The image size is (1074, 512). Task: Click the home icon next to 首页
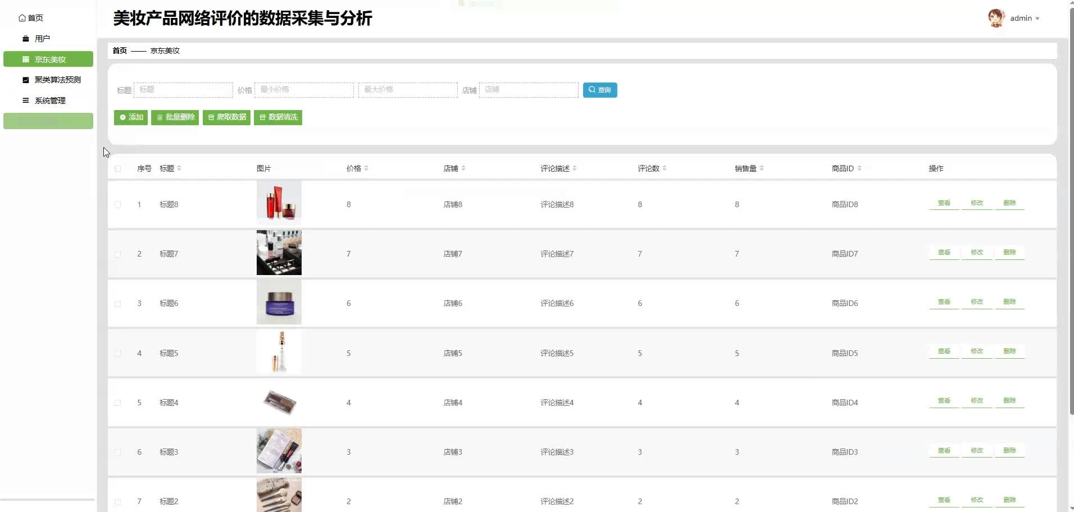click(22, 18)
